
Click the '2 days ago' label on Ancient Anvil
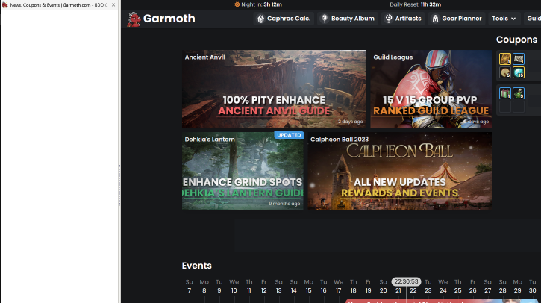tap(350, 122)
